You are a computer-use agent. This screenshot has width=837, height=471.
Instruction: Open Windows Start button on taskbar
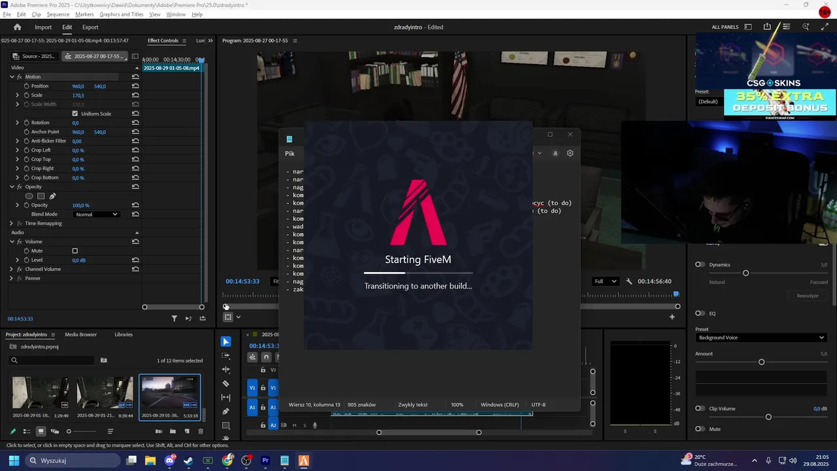coord(14,461)
